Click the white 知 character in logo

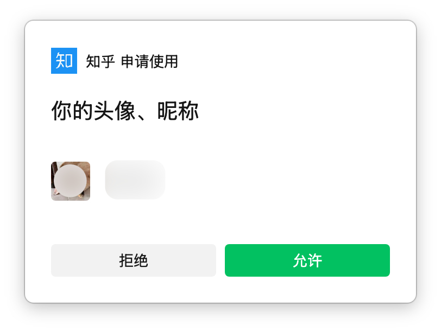pos(64,61)
